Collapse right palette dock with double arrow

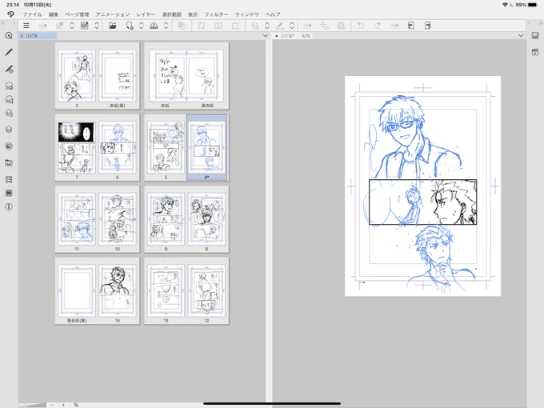pyautogui.click(x=541, y=23)
